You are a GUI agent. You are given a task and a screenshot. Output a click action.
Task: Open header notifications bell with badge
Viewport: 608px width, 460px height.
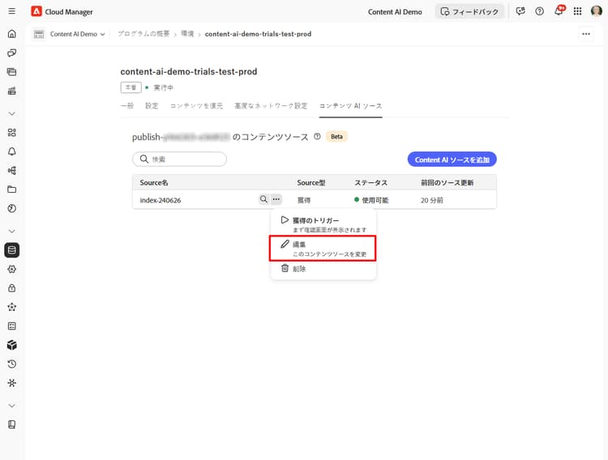[x=559, y=11]
